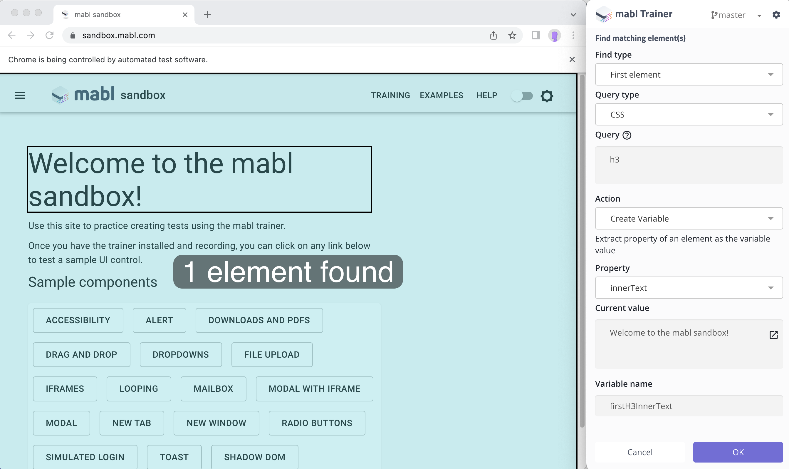This screenshot has width=789, height=469.
Task: Select the mabl sandbox browser tab
Action: pyautogui.click(x=124, y=14)
